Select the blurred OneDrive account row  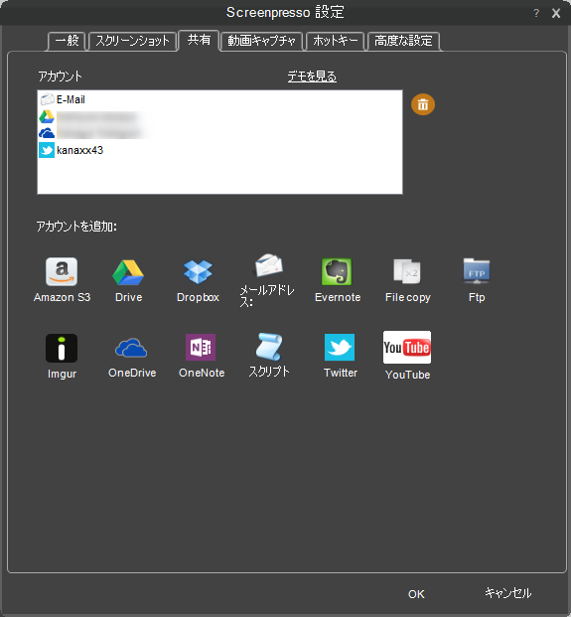[219, 133]
